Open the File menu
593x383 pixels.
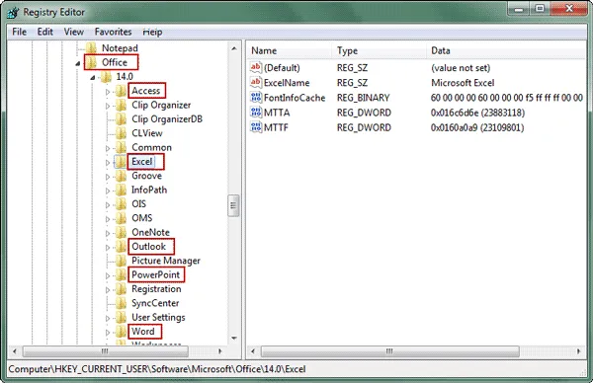coord(20,32)
